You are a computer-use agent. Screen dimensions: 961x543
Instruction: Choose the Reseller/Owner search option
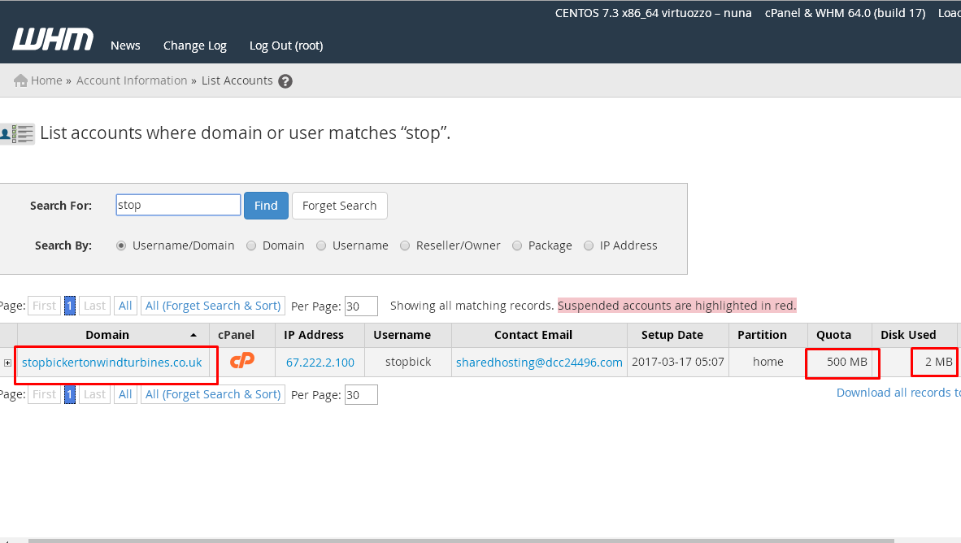point(405,245)
